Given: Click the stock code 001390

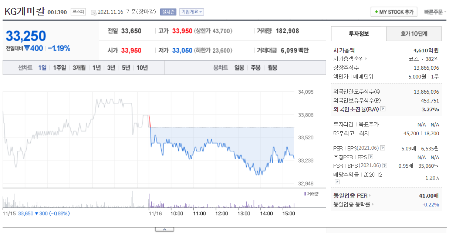Looking at the screenshot, I should pos(57,12).
